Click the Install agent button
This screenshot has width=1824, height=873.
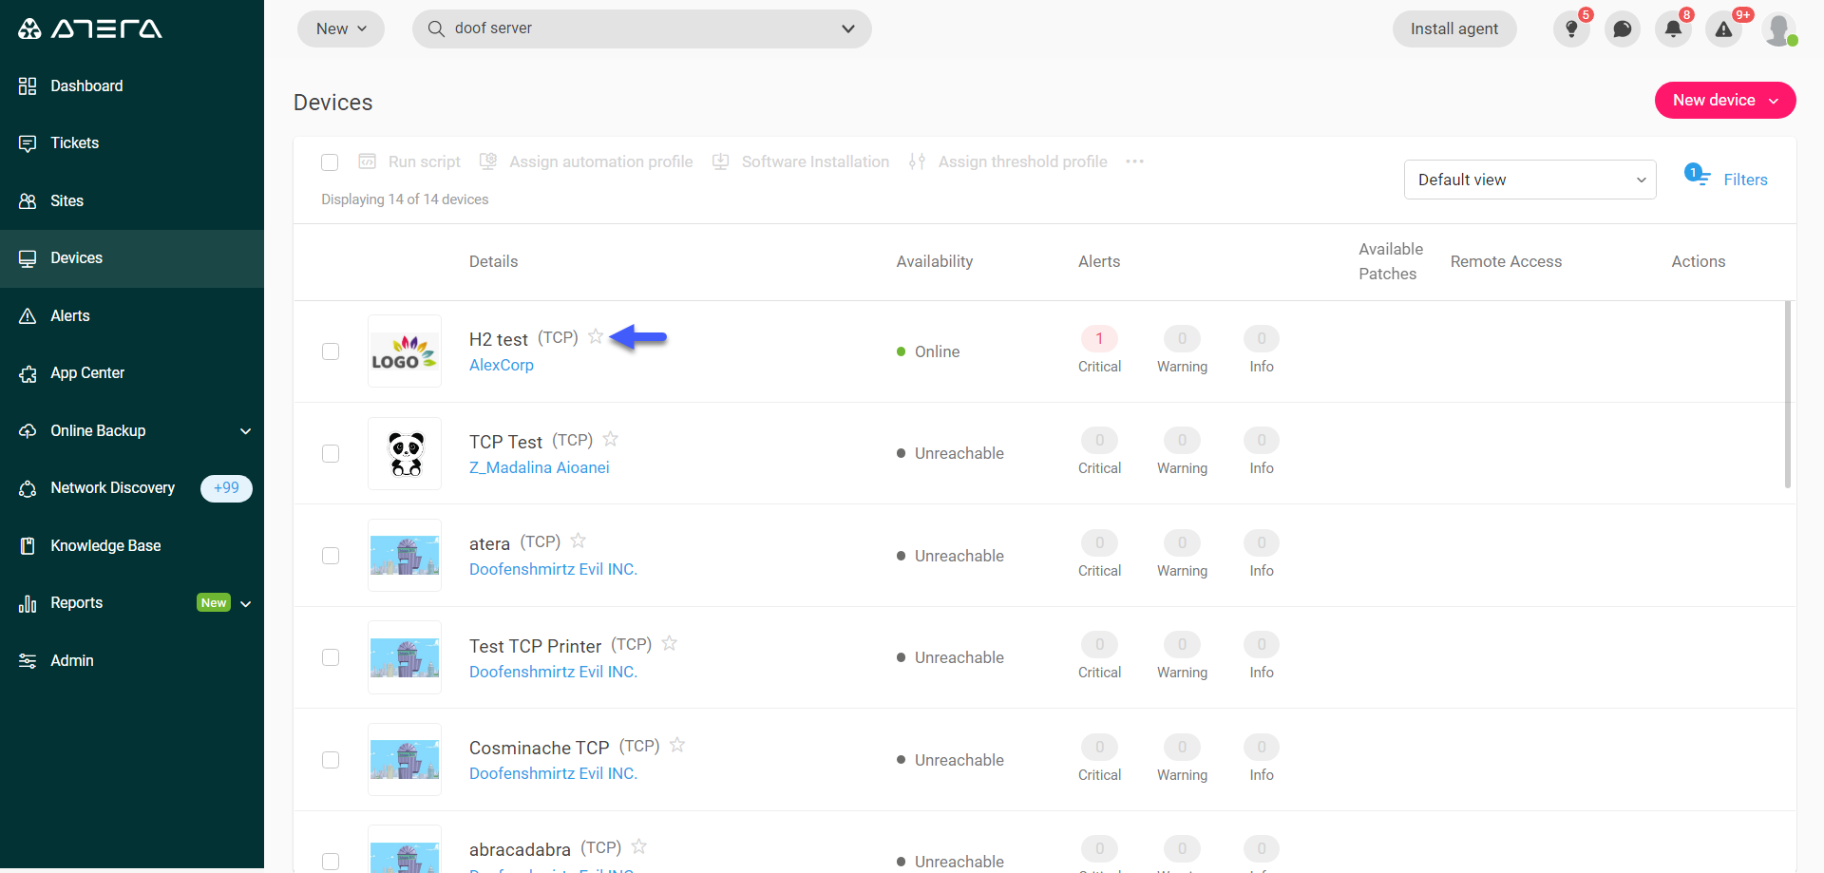coord(1453,29)
